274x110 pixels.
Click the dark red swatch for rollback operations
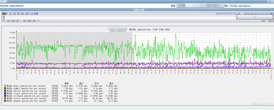click(x=5, y=96)
